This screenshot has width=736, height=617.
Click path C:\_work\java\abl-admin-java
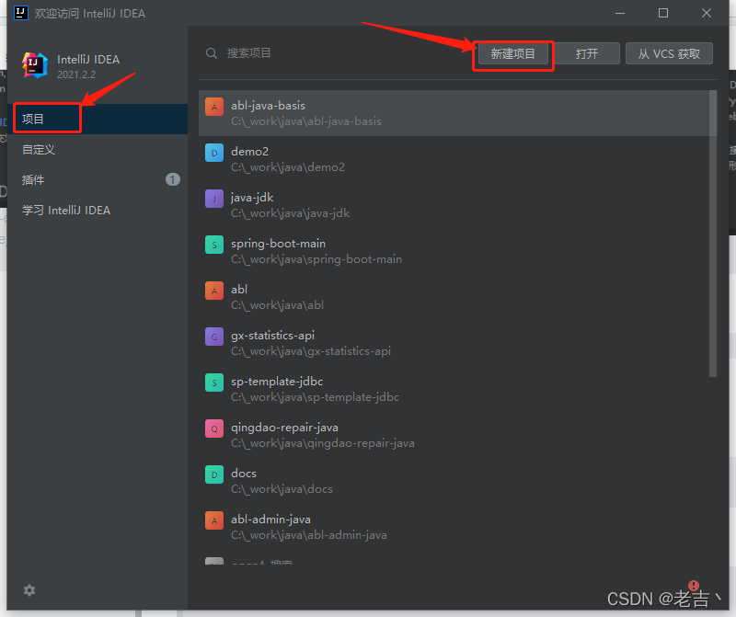click(309, 535)
